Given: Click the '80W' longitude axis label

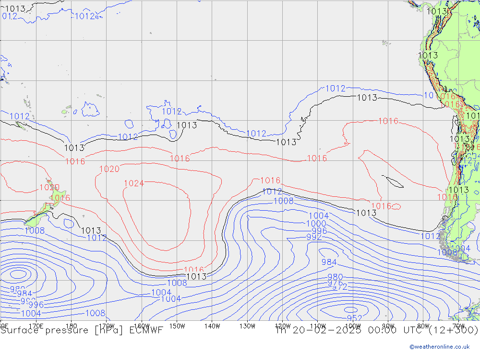Looking at the screenshot, I should tap(423, 326).
